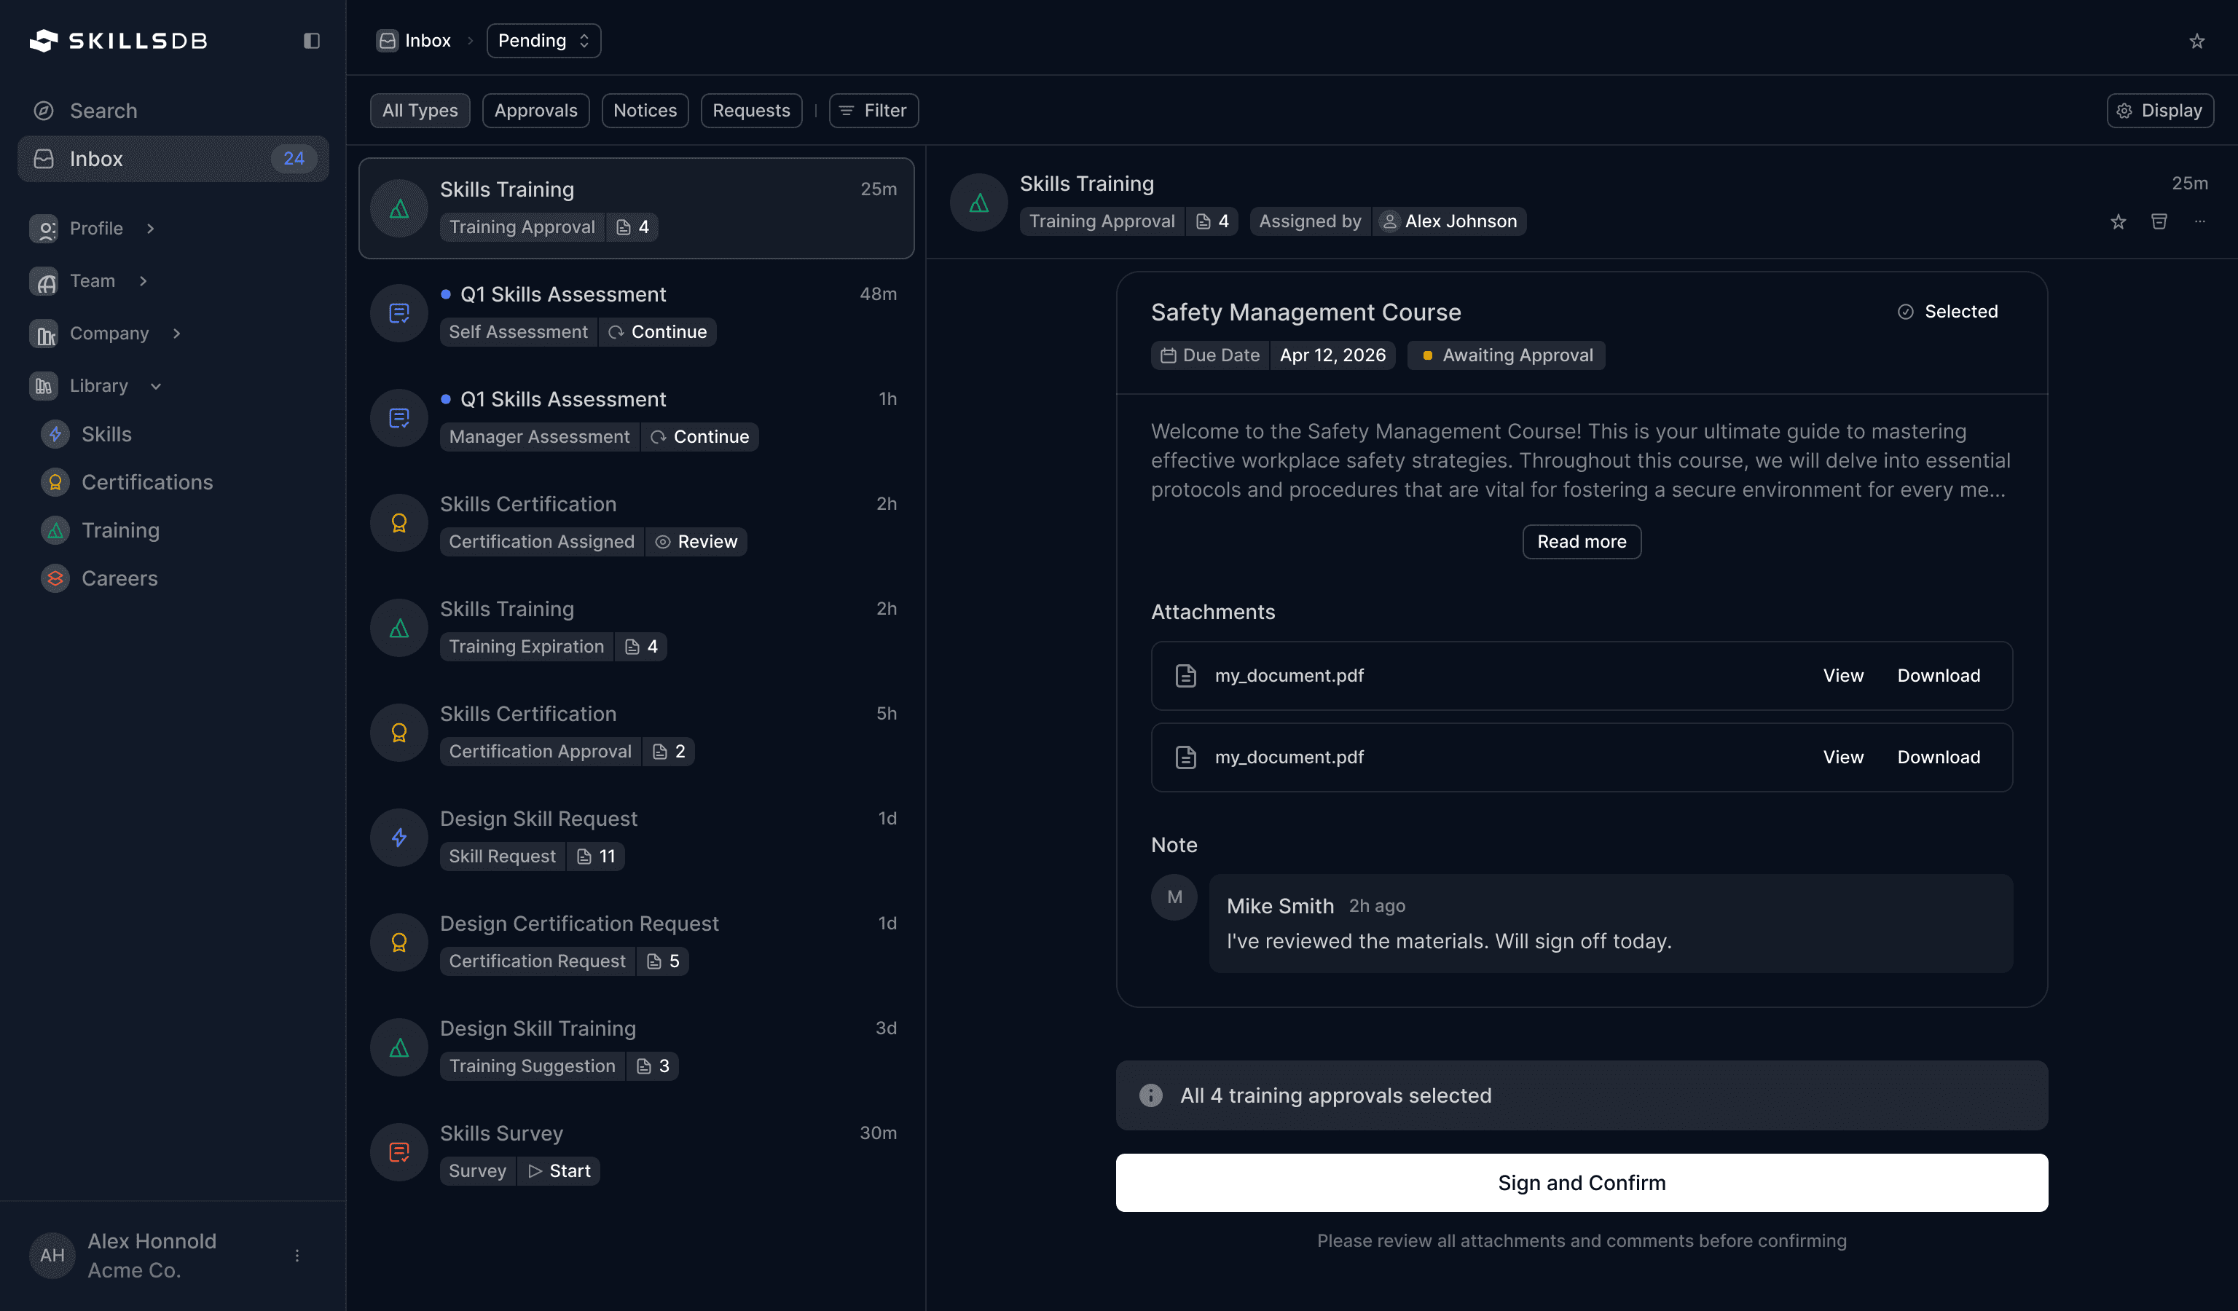Click info icon in approvals banner
Screen dimensions: 2238x1311
pyautogui.click(x=1150, y=1095)
